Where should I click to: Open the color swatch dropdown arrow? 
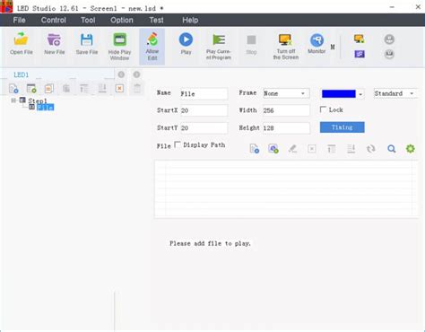[x=360, y=94]
